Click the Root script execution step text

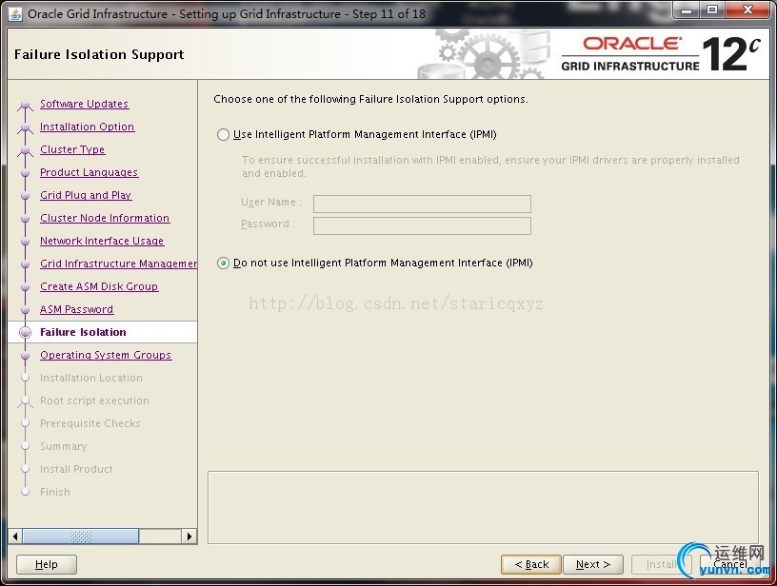point(94,400)
